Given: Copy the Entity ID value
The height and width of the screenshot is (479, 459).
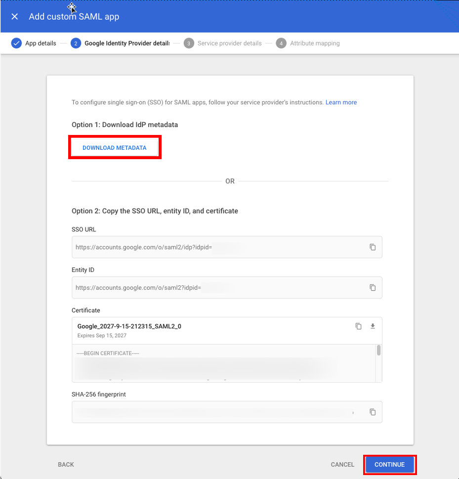Looking at the screenshot, I should (373, 287).
